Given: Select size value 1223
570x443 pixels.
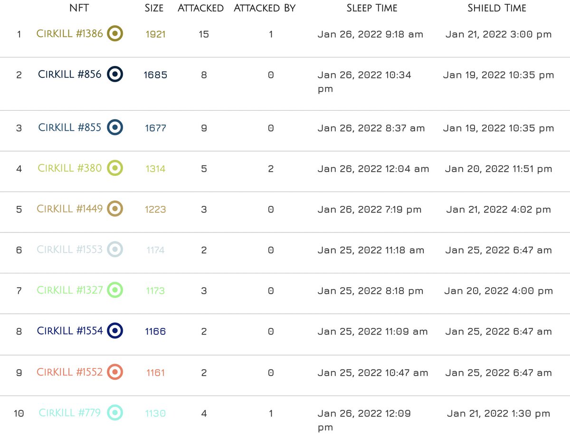Looking at the screenshot, I should click(155, 210).
